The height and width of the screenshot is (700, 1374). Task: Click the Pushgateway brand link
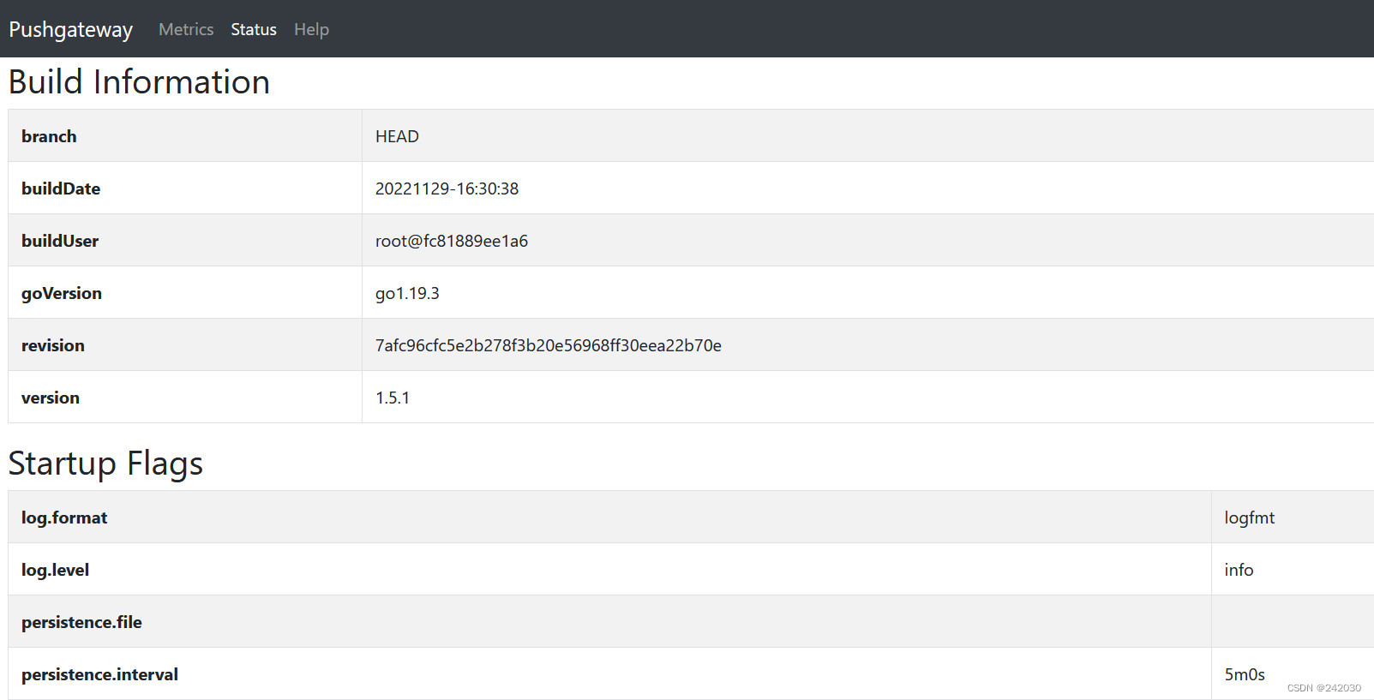coord(70,29)
